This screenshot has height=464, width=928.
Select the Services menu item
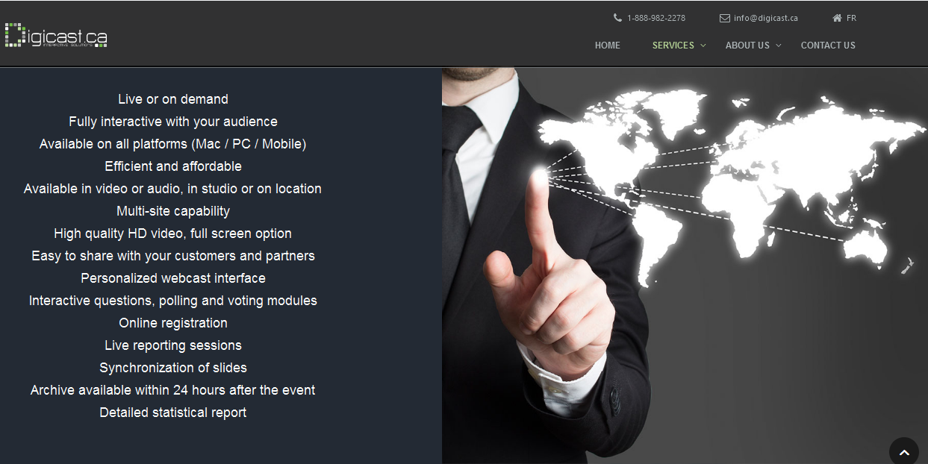coord(673,46)
